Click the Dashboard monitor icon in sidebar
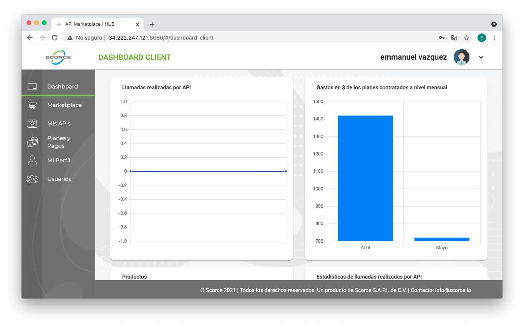Image resolution: width=524 pixels, height=327 pixels. coord(32,87)
